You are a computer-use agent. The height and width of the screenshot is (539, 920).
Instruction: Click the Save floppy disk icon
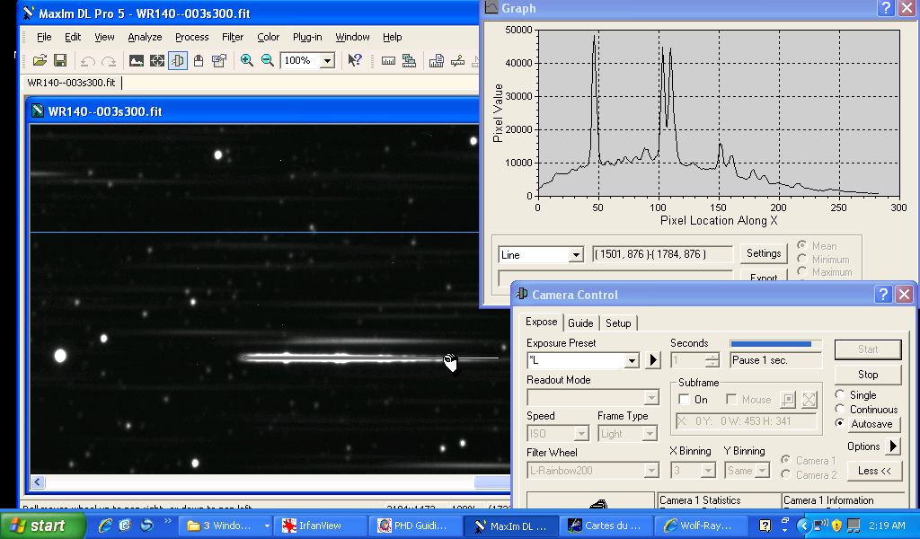pyautogui.click(x=60, y=60)
